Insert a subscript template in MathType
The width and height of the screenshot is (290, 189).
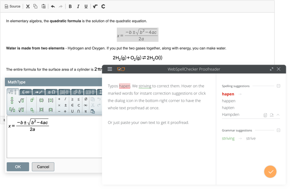click(32, 110)
